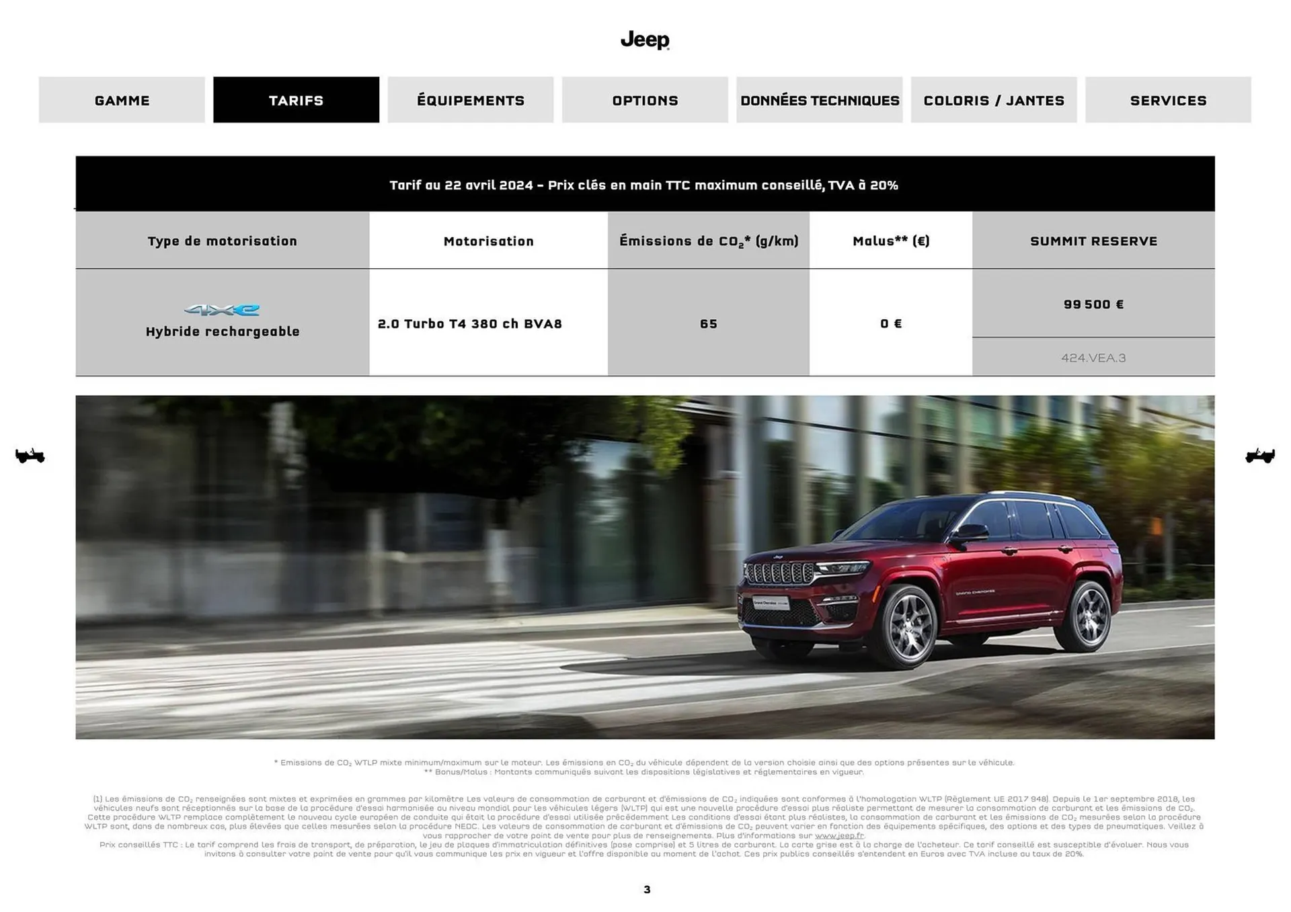Image resolution: width=1291 pixels, height=912 pixels.
Task: Open the ÉQUIPEMENTS tab
Action: (469, 100)
